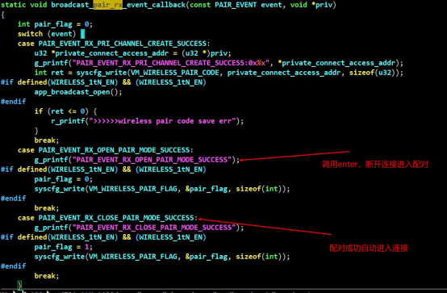This screenshot has width=447, height=293.
Task: Click g_printf("PAIR_EVENT_RX_CLOSE_PAIR_MODE_SUCCESS") line
Action: click(x=139, y=228)
